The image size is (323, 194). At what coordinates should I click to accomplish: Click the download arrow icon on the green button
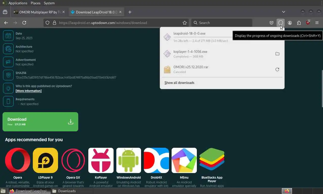[x=71, y=122]
